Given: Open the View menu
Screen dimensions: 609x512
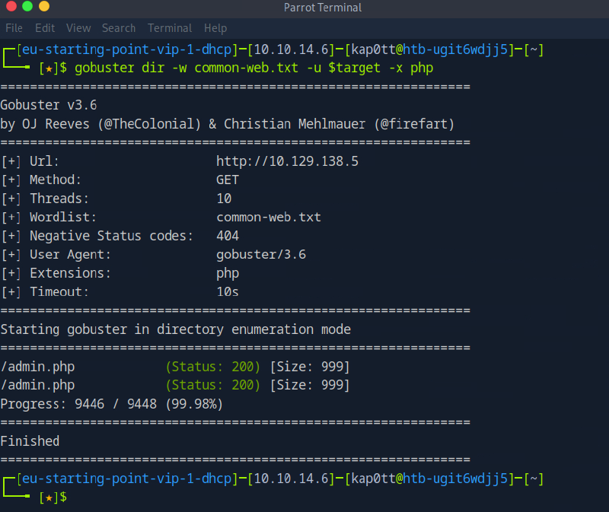Looking at the screenshot, I should tap(78, 28).
